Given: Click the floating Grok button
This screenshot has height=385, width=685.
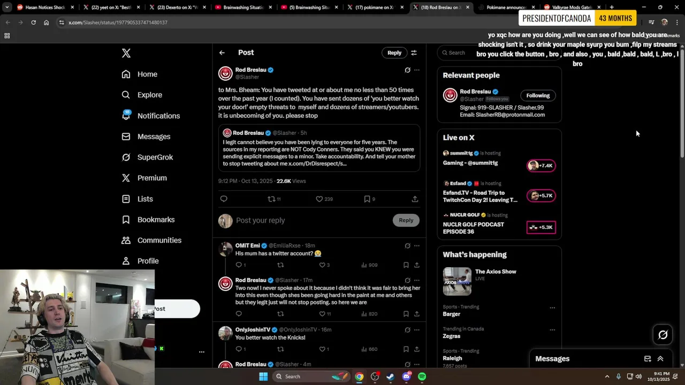Looking at the screenshot, I should tap(663, 335).
